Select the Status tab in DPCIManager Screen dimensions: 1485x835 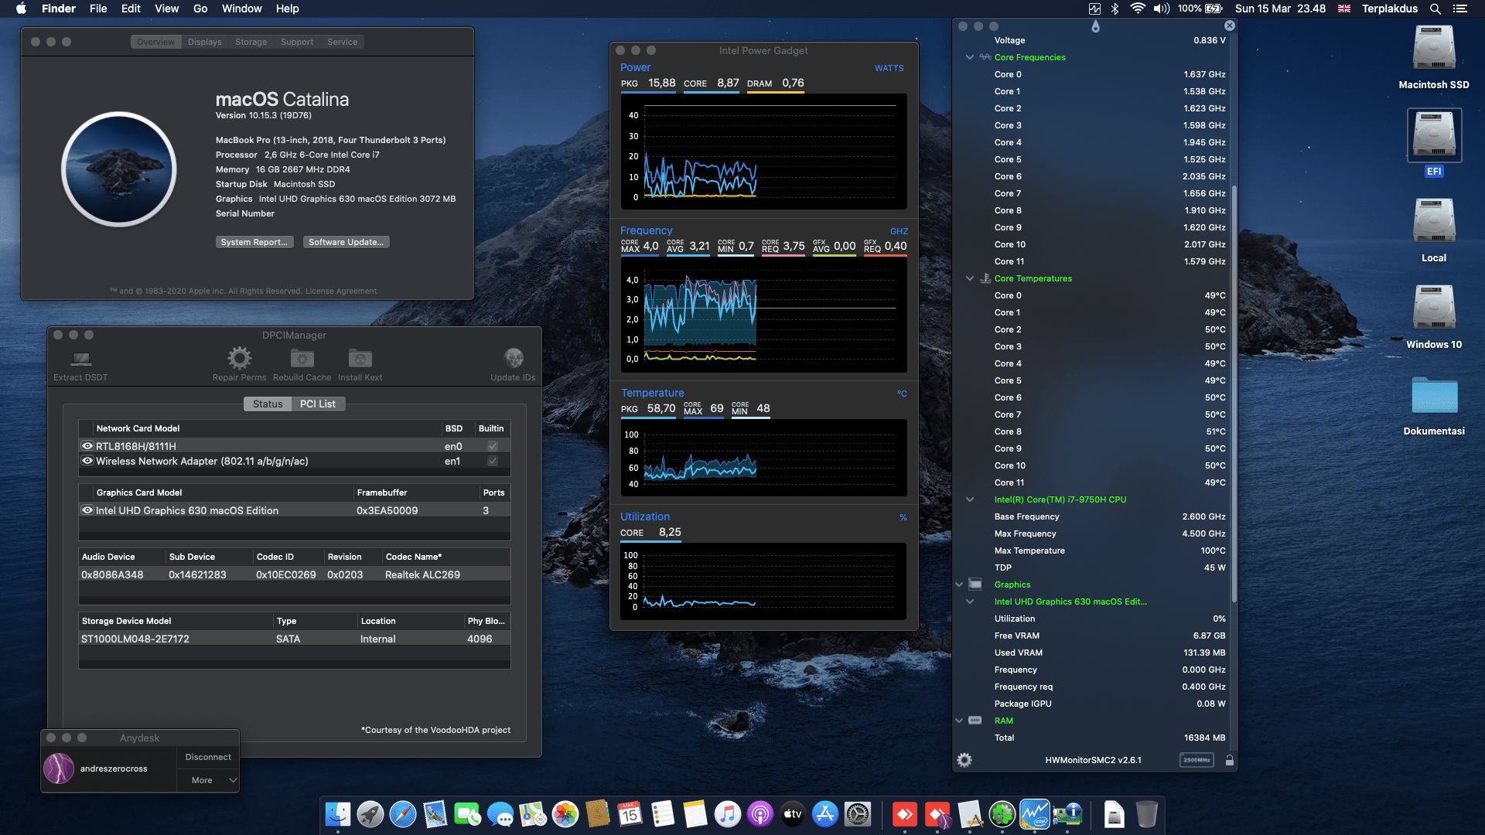click(268, 404)
